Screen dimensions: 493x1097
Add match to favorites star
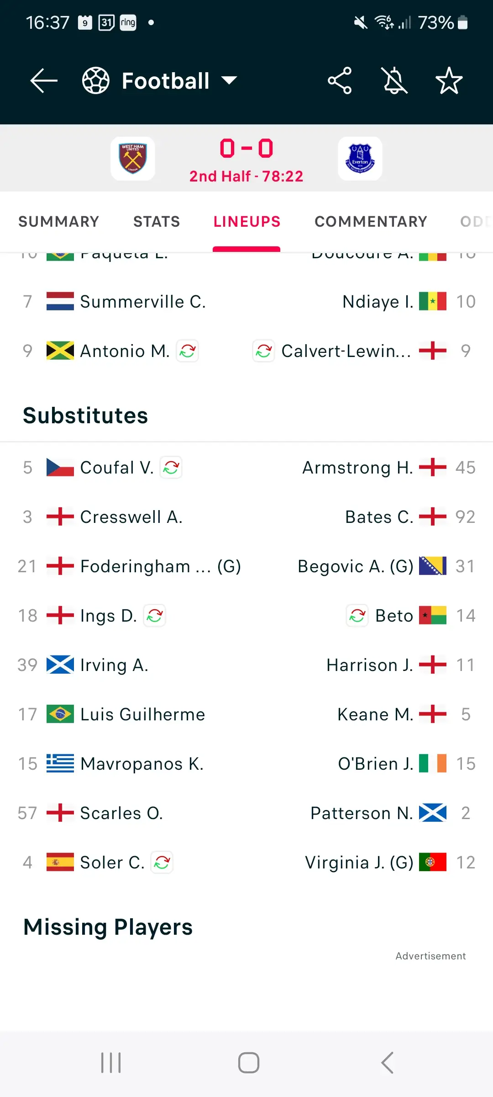click(x=449, y=80)
